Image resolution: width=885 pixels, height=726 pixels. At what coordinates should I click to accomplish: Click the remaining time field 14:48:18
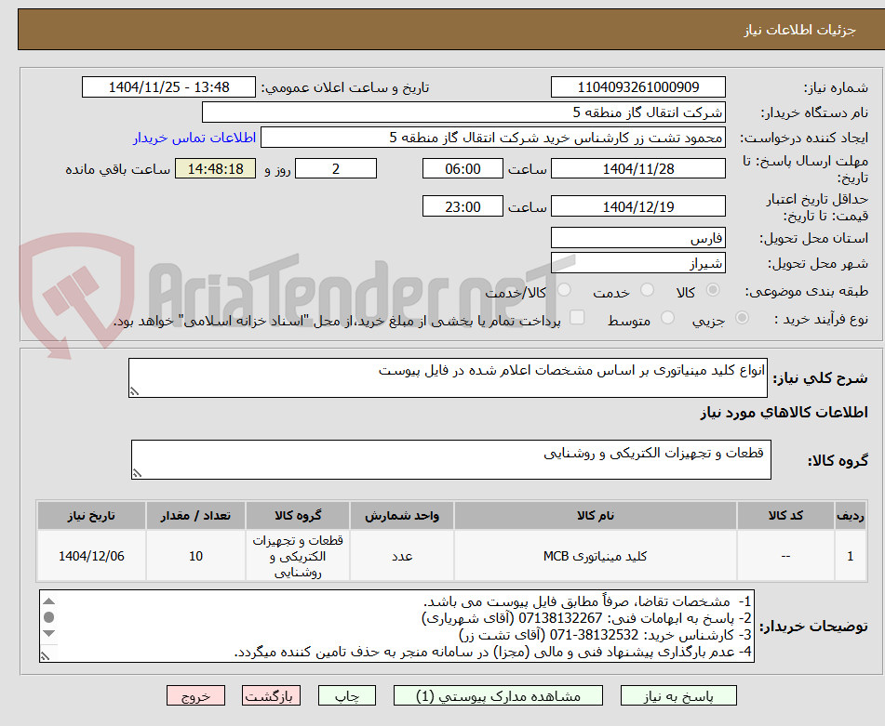coord(215,168)
